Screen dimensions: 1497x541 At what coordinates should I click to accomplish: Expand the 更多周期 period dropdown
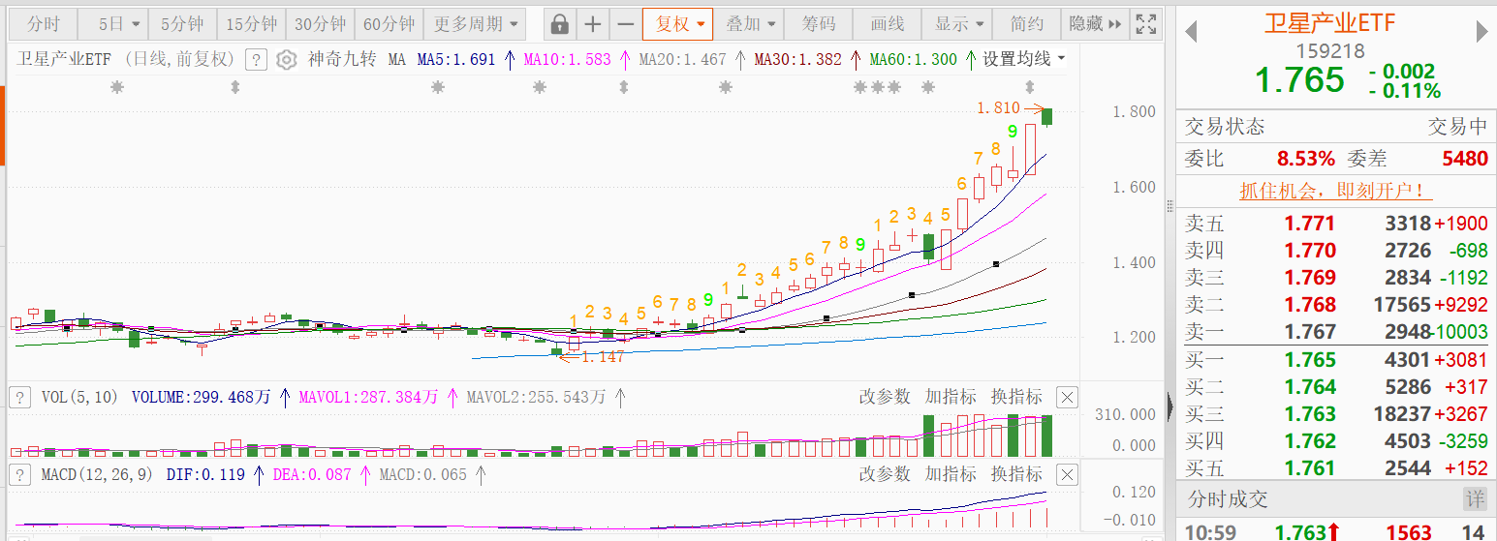[475, 24]
